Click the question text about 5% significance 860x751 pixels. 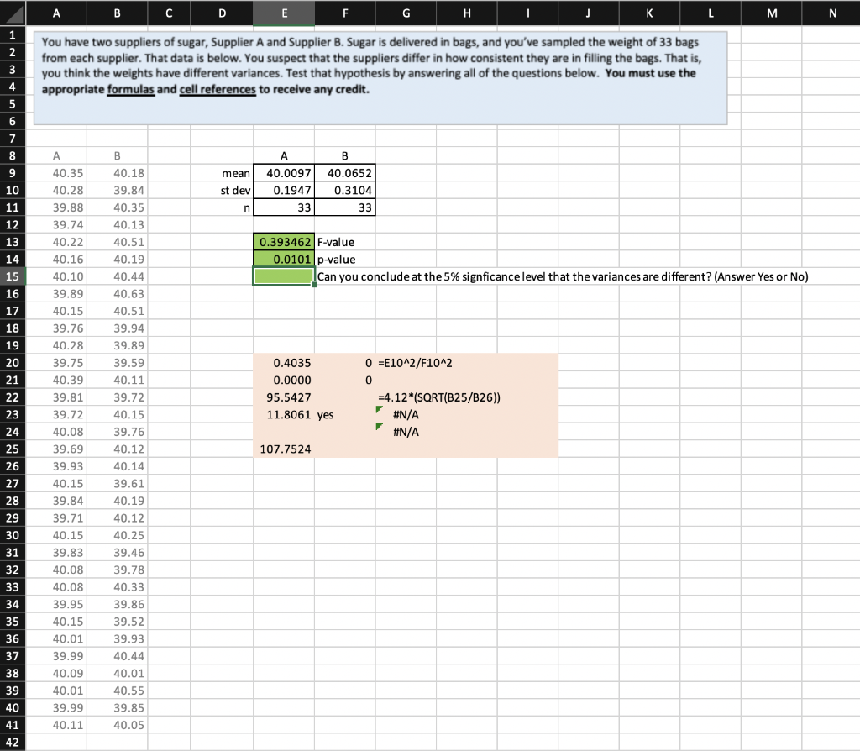pyautogui.click(x=562, y=276)
